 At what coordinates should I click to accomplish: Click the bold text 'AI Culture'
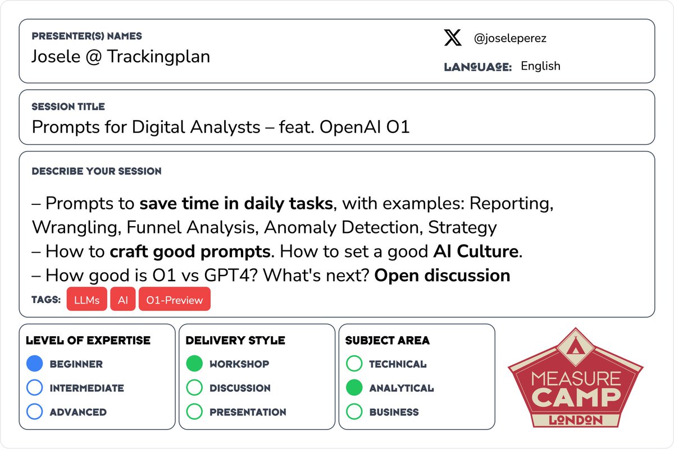pos(475,251)
